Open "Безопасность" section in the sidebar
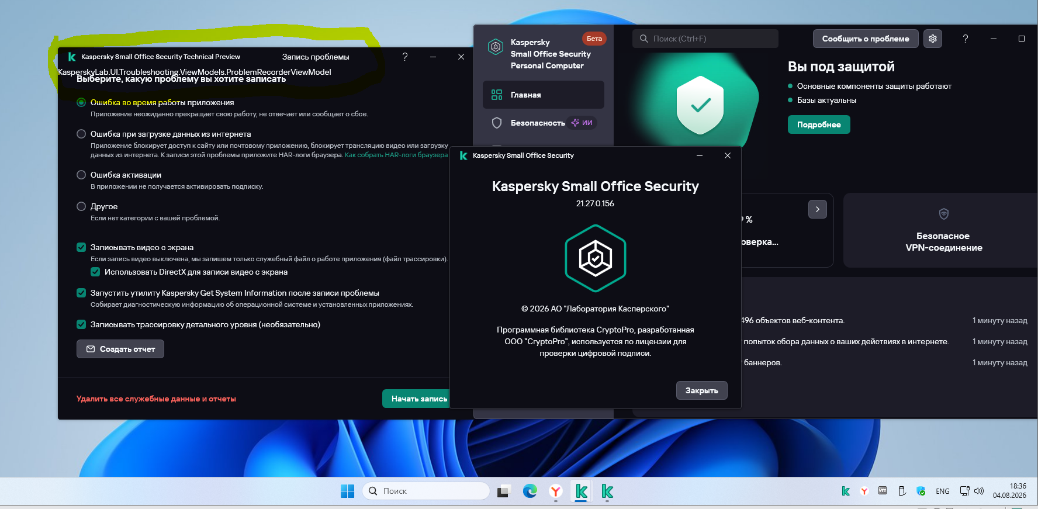Image resolution: width=1038 pixels, height=509 pixels. [538, 123]
